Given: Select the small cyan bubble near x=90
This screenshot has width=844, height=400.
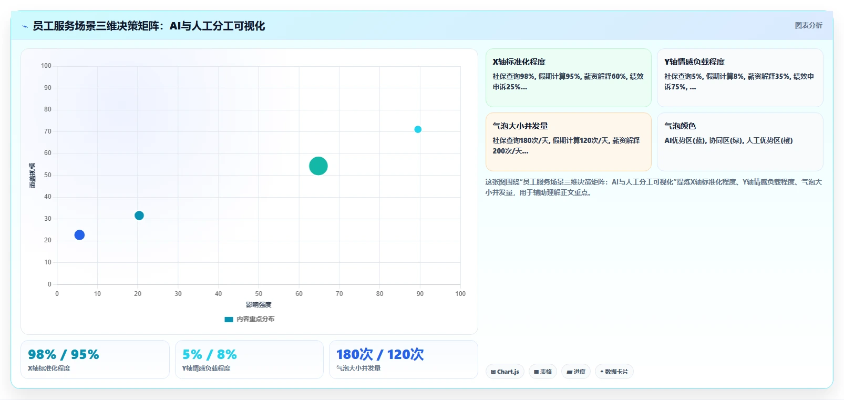Looking at the screenshot, I should (418, 129).
